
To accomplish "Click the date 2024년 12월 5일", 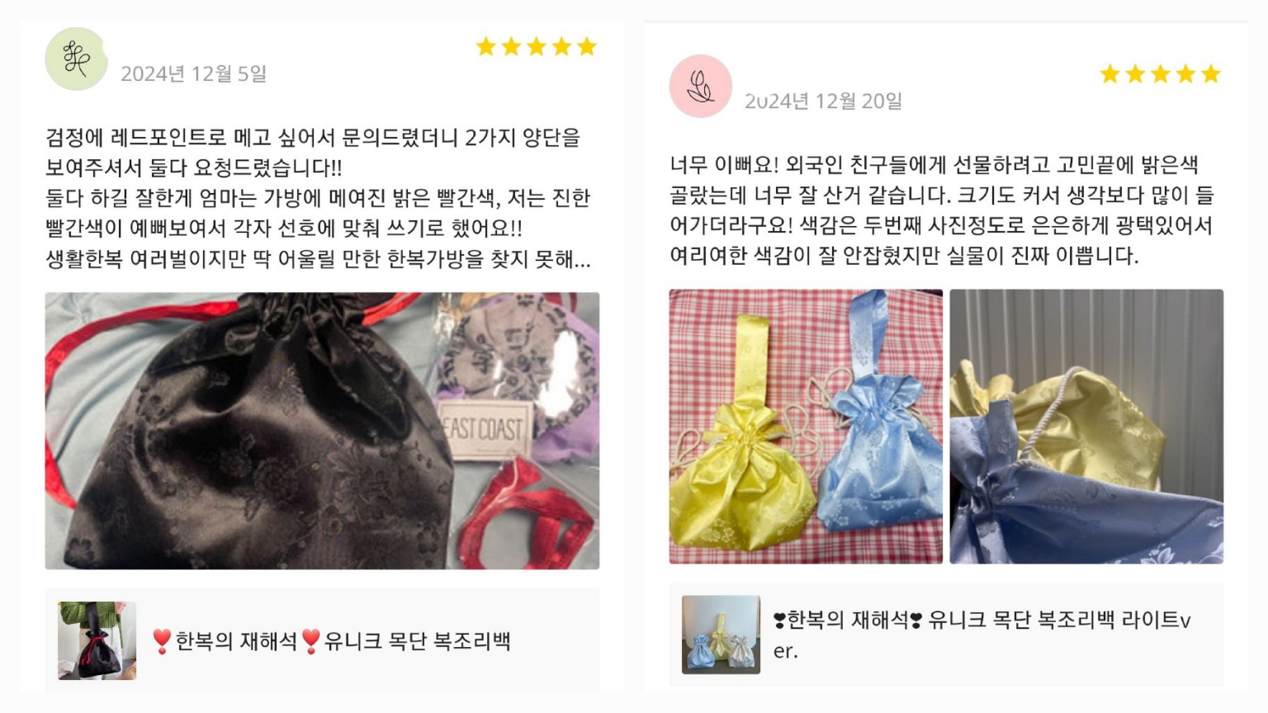I will coord(194,73).
